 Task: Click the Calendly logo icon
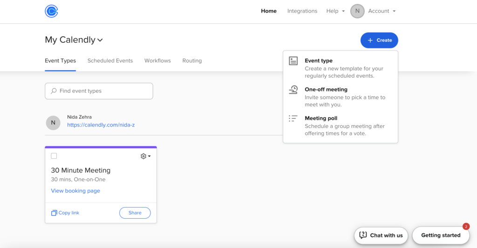(x=51, y=11)
